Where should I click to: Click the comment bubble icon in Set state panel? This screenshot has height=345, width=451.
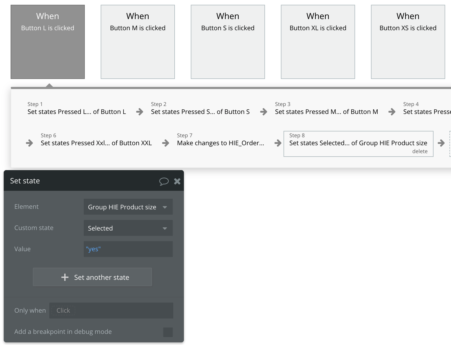click(x=164, y=181)
